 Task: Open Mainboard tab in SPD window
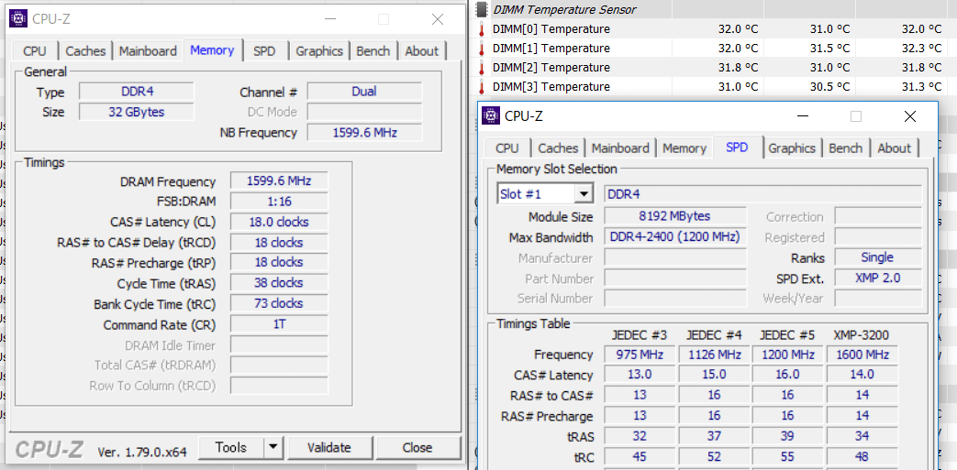click(620, 148)
